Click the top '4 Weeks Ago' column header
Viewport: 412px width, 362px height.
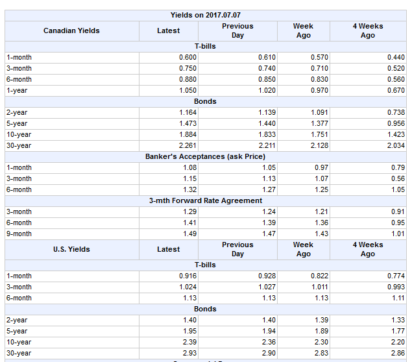tap(368, 30)
